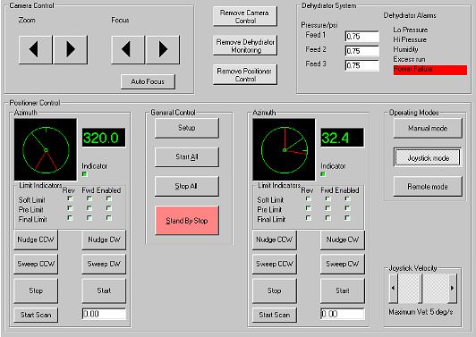Click left azimuth Stop button
Viewport: 476px width, 337px height.
(x=36, y=291)
